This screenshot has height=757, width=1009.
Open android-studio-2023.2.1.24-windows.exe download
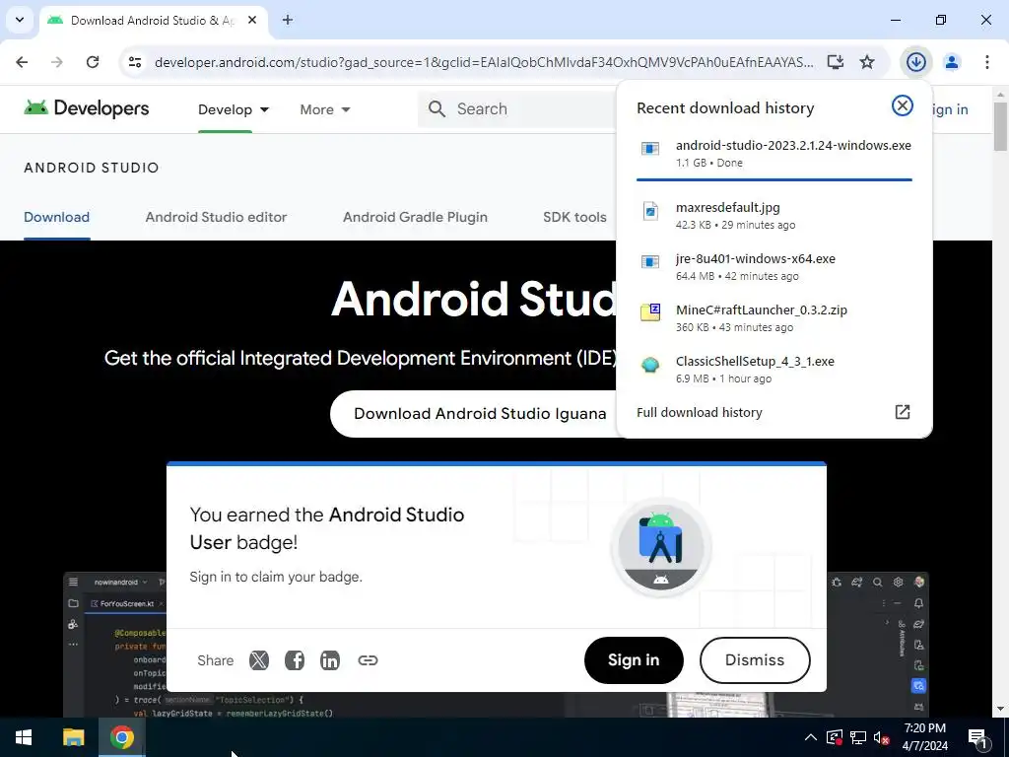pyautogui.click(x=774, y=153)
